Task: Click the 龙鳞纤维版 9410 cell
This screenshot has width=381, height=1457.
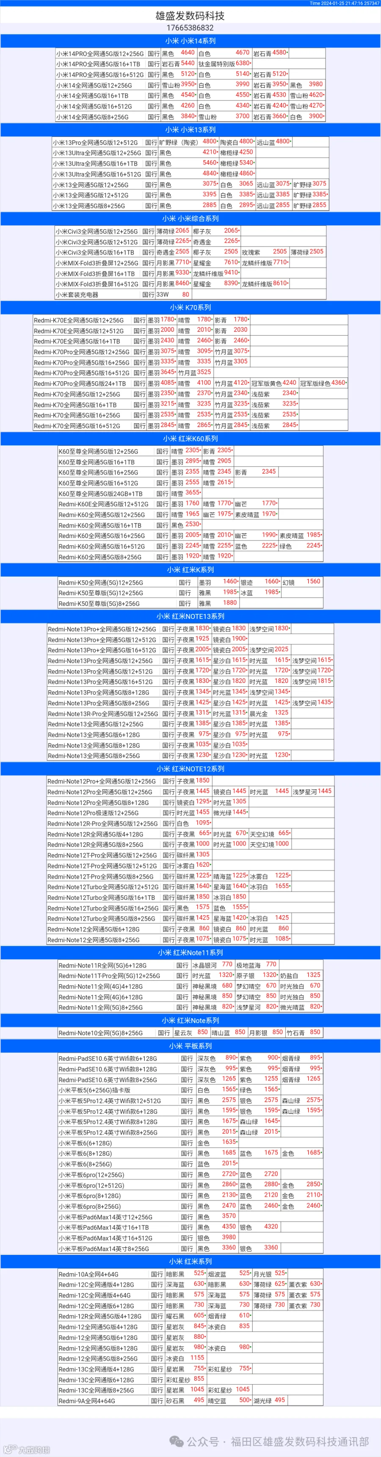Action: click(x=216, y=273)
